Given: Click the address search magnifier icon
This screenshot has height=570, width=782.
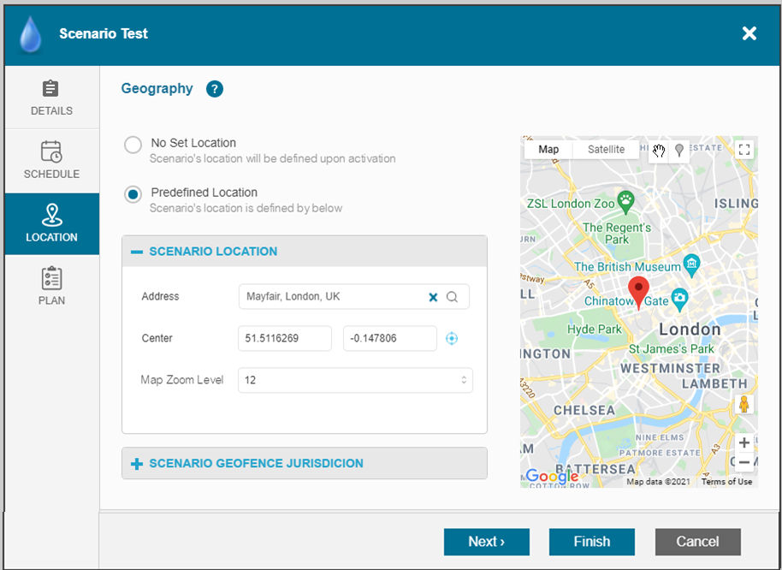Looking at the screenshot, I should tap(452, 297).
